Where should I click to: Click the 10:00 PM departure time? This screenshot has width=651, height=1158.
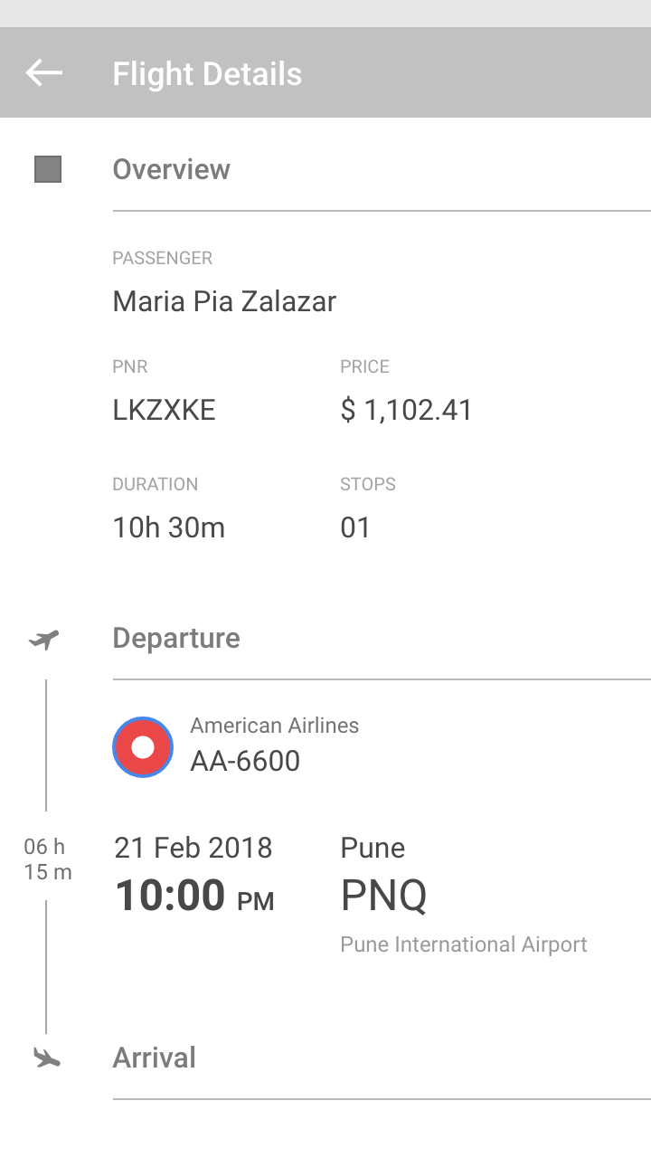(194, 896)
